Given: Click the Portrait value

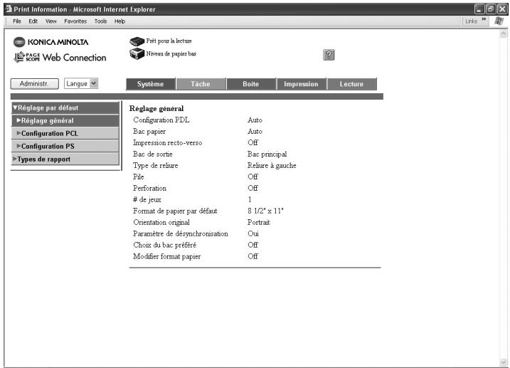Looking at the screenshot, I should (x=259, y=222).
